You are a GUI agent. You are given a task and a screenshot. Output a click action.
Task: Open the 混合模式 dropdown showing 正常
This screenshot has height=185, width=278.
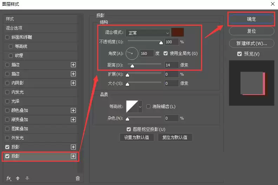(x=148, y=33)
